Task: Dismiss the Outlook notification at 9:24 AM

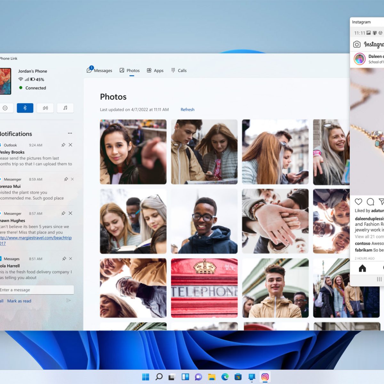Action: [70, 145]
